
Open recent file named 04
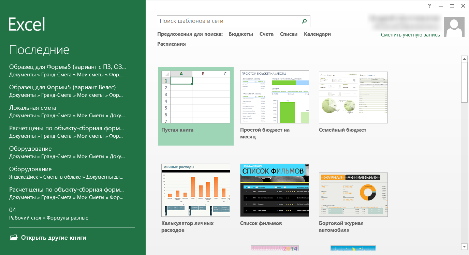pos(13,210)
